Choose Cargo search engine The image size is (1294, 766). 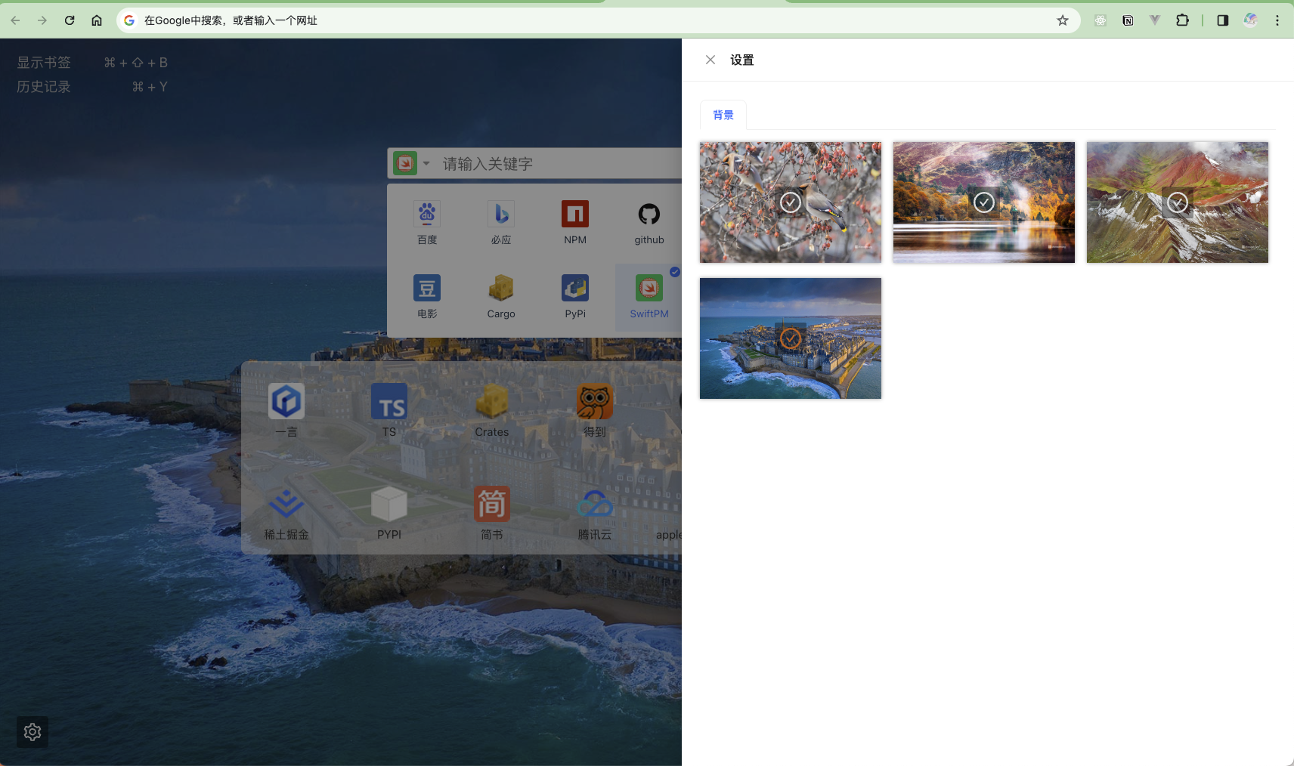point(501,297)
